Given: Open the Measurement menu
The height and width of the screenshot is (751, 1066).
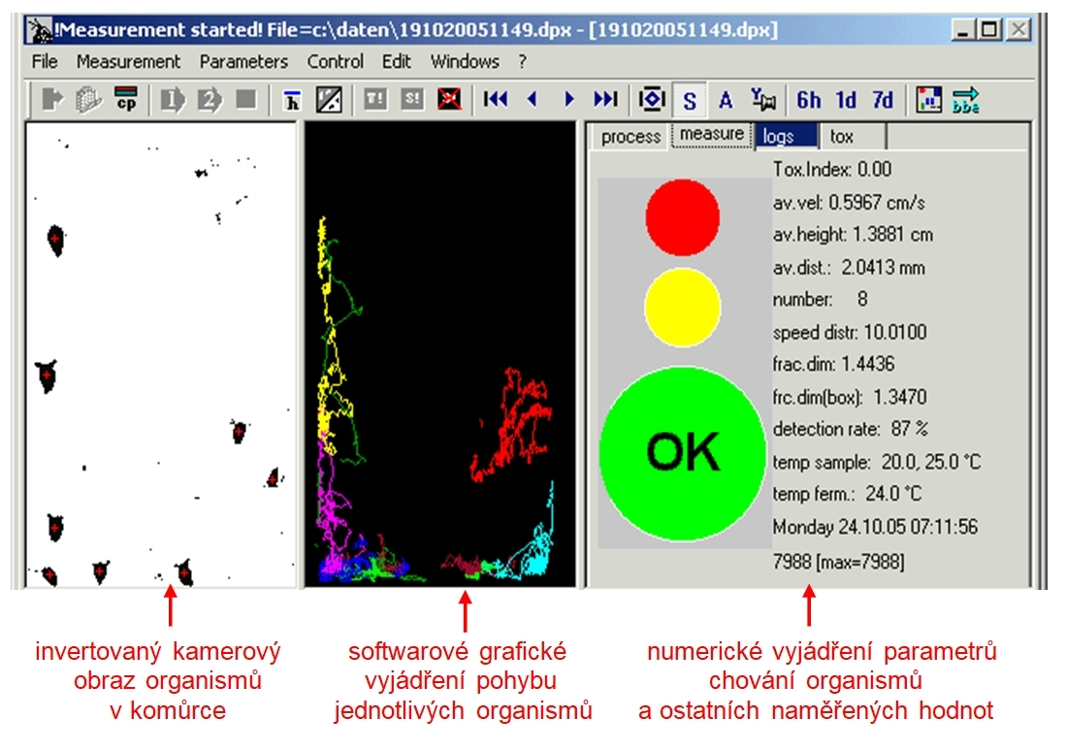Looking at the screenshot, I should [128, 61].
